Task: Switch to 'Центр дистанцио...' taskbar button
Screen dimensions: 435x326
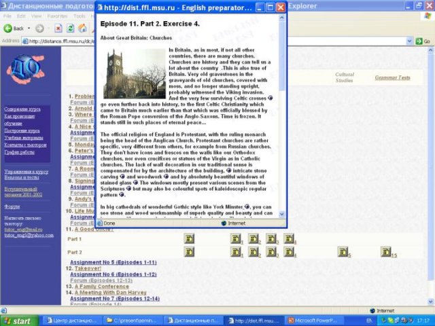Action: coord(73,321)
